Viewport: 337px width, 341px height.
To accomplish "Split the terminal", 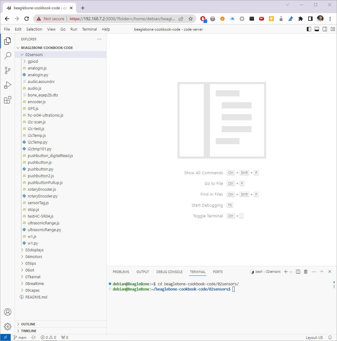I will click(298, 272).
